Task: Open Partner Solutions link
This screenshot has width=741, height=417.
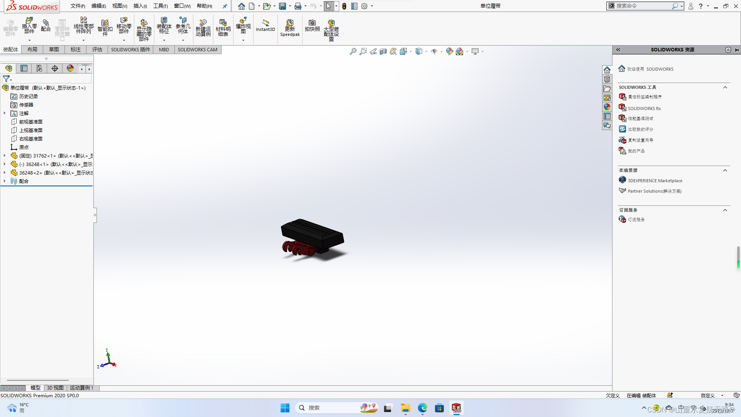Action: tap(655, 191)
